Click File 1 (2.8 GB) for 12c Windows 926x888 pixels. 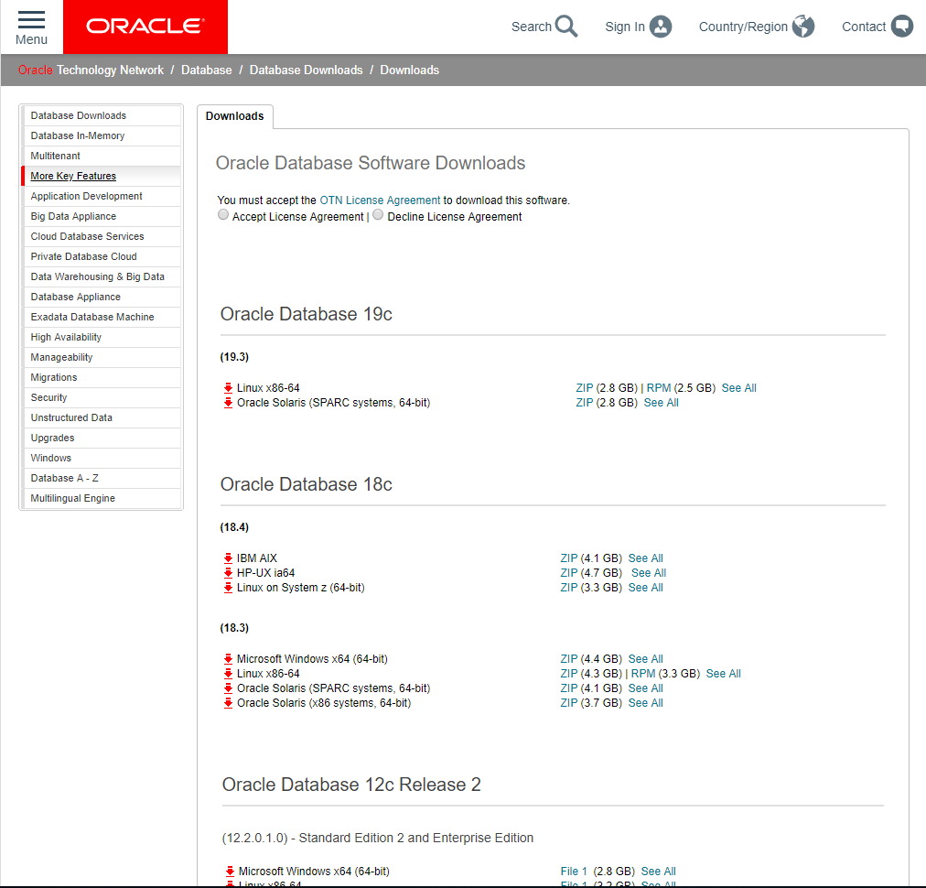tap(574, 872)
